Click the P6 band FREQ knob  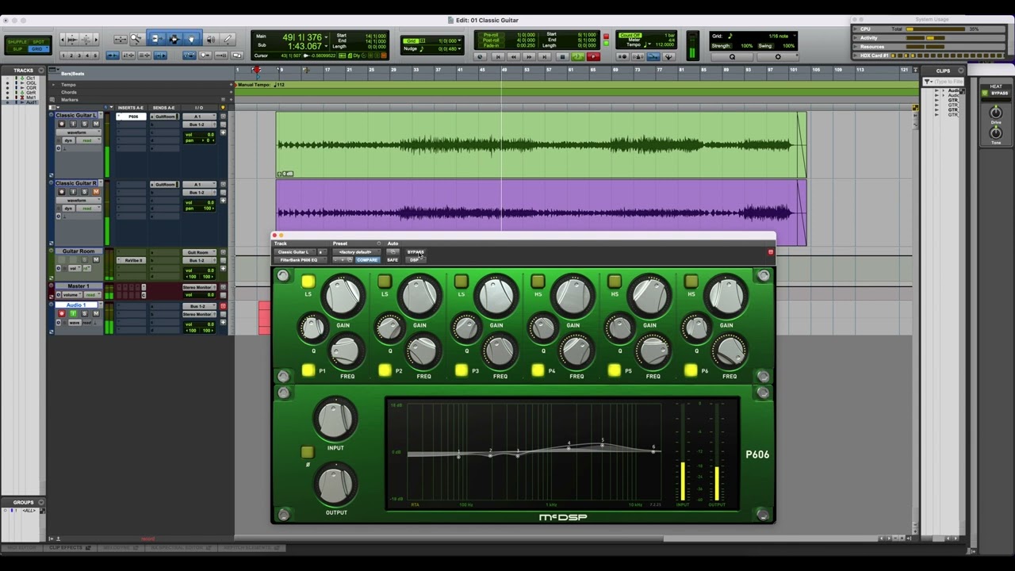730,351
